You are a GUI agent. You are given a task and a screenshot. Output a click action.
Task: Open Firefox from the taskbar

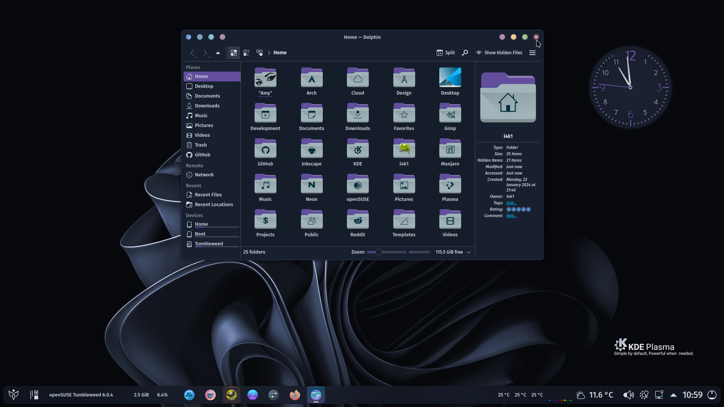[295, 395]
